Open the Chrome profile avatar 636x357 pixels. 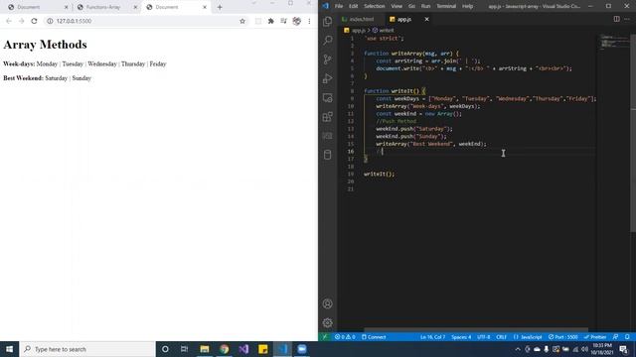pyautogui.click(x=296, y=21)
